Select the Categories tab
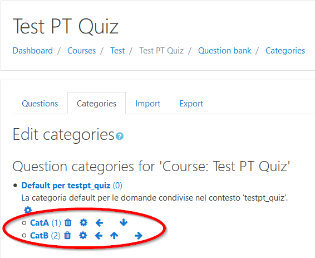 [96, 104]
